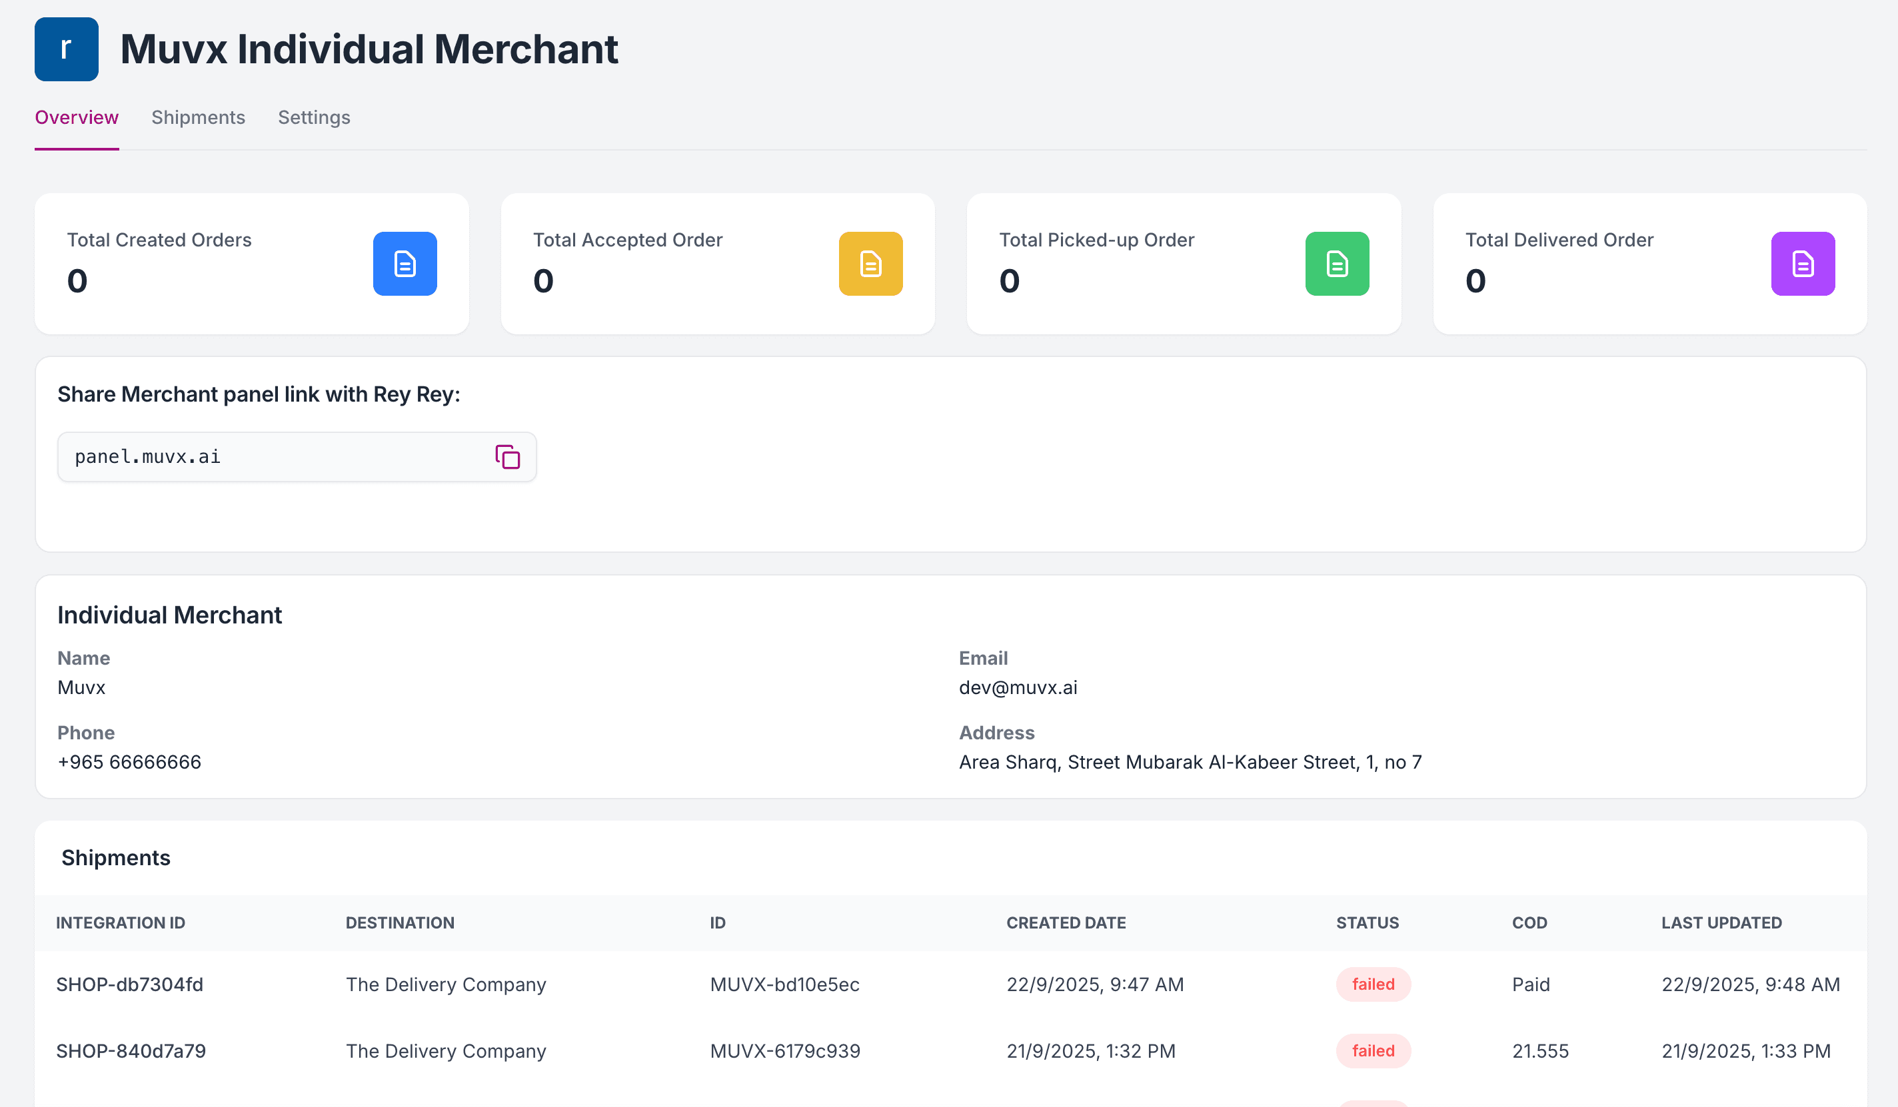Image resolution: width=1898 pixels, height=1107 pixels.
Task: Switch to the Shipments tab
Action: [197, 117]
